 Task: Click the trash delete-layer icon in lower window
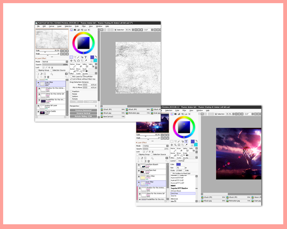pyautogui.click(x=149, y=161)
